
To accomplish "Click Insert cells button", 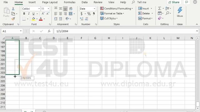I will [144, 8].
